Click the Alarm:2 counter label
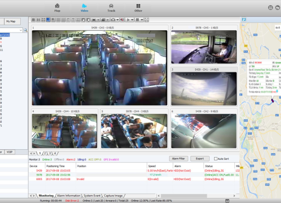This screenshot has width=281, height=203. 71,159
